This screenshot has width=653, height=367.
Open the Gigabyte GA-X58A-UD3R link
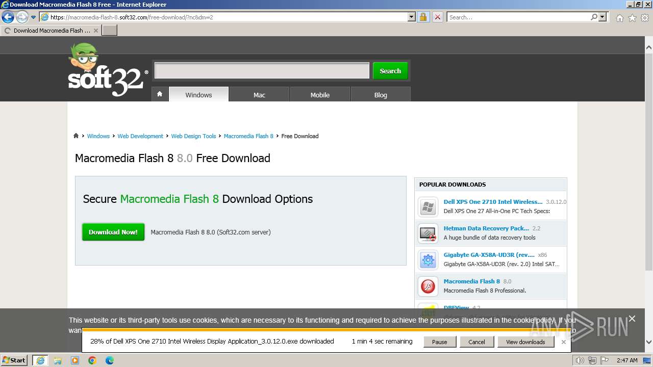489,255
